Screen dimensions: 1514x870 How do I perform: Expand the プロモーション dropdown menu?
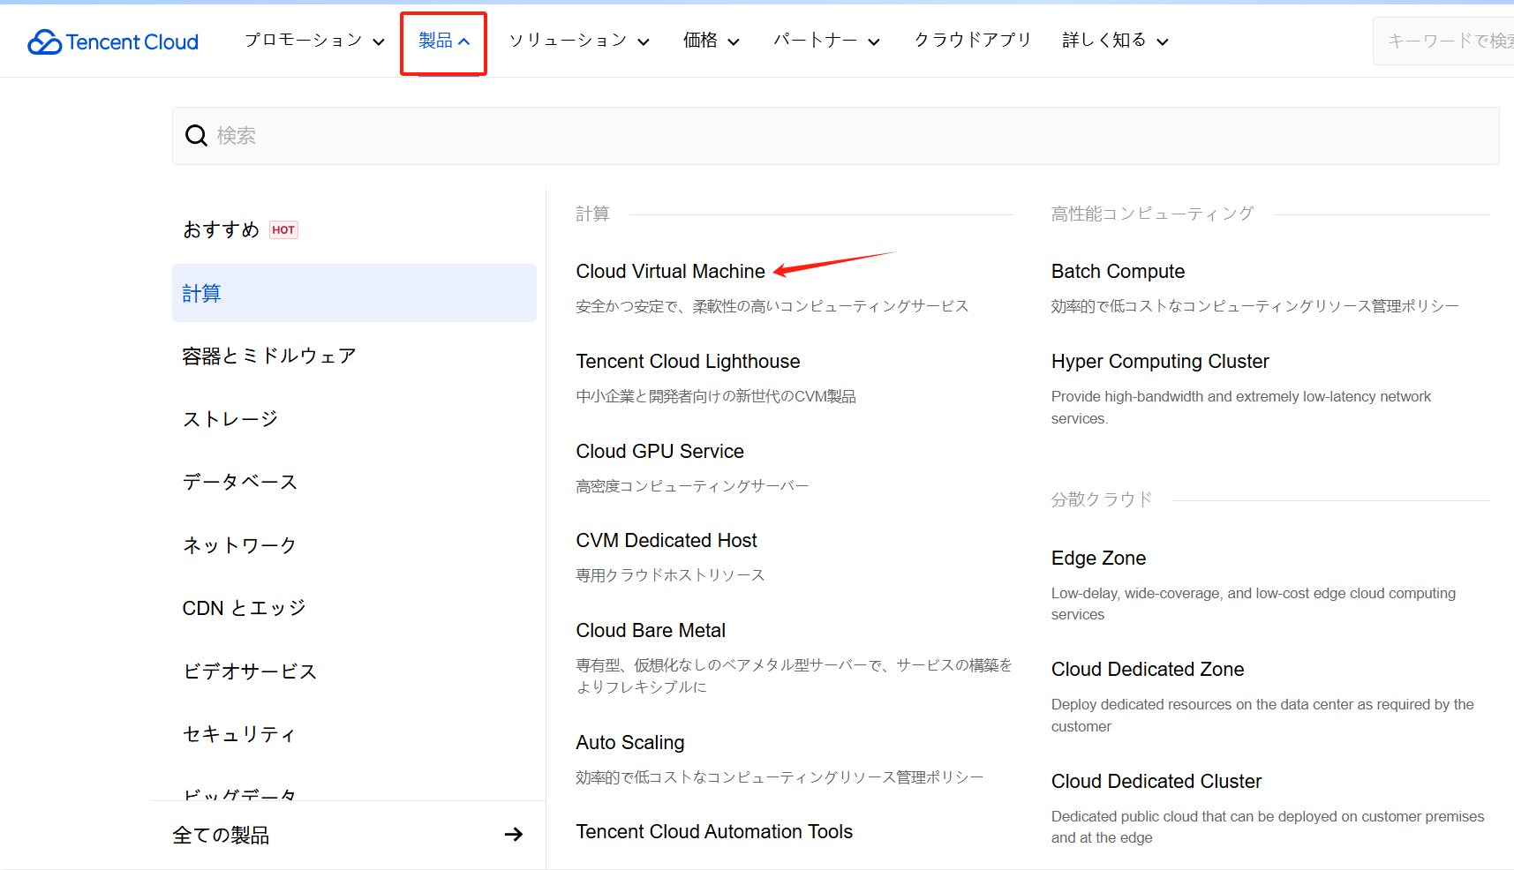click(x=314, y=41)
